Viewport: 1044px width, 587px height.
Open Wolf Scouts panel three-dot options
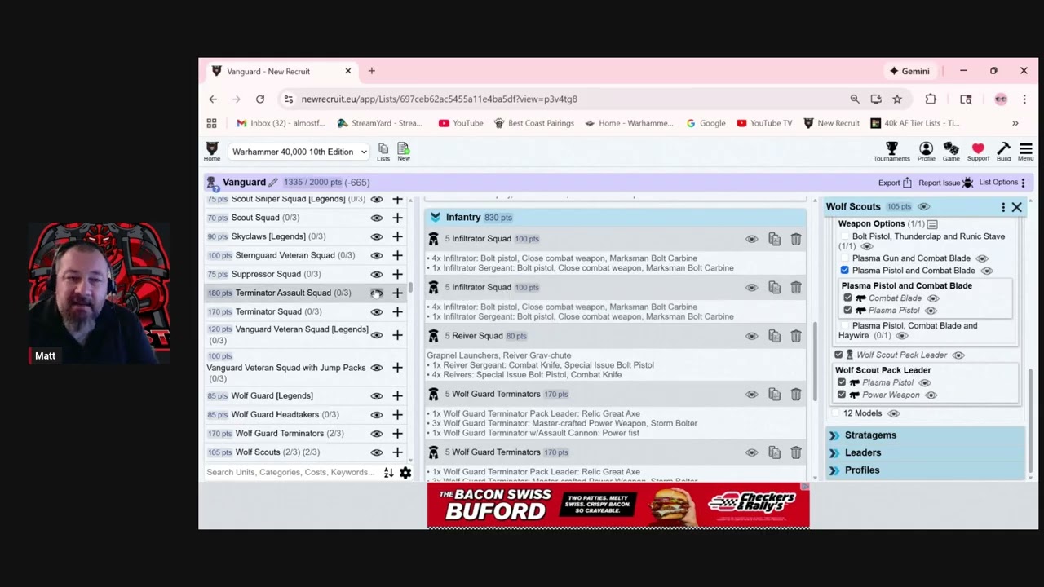(x=1003, y=207)
